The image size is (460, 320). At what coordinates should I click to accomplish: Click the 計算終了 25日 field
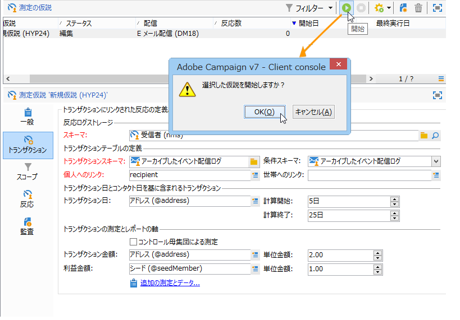point(349,215)
